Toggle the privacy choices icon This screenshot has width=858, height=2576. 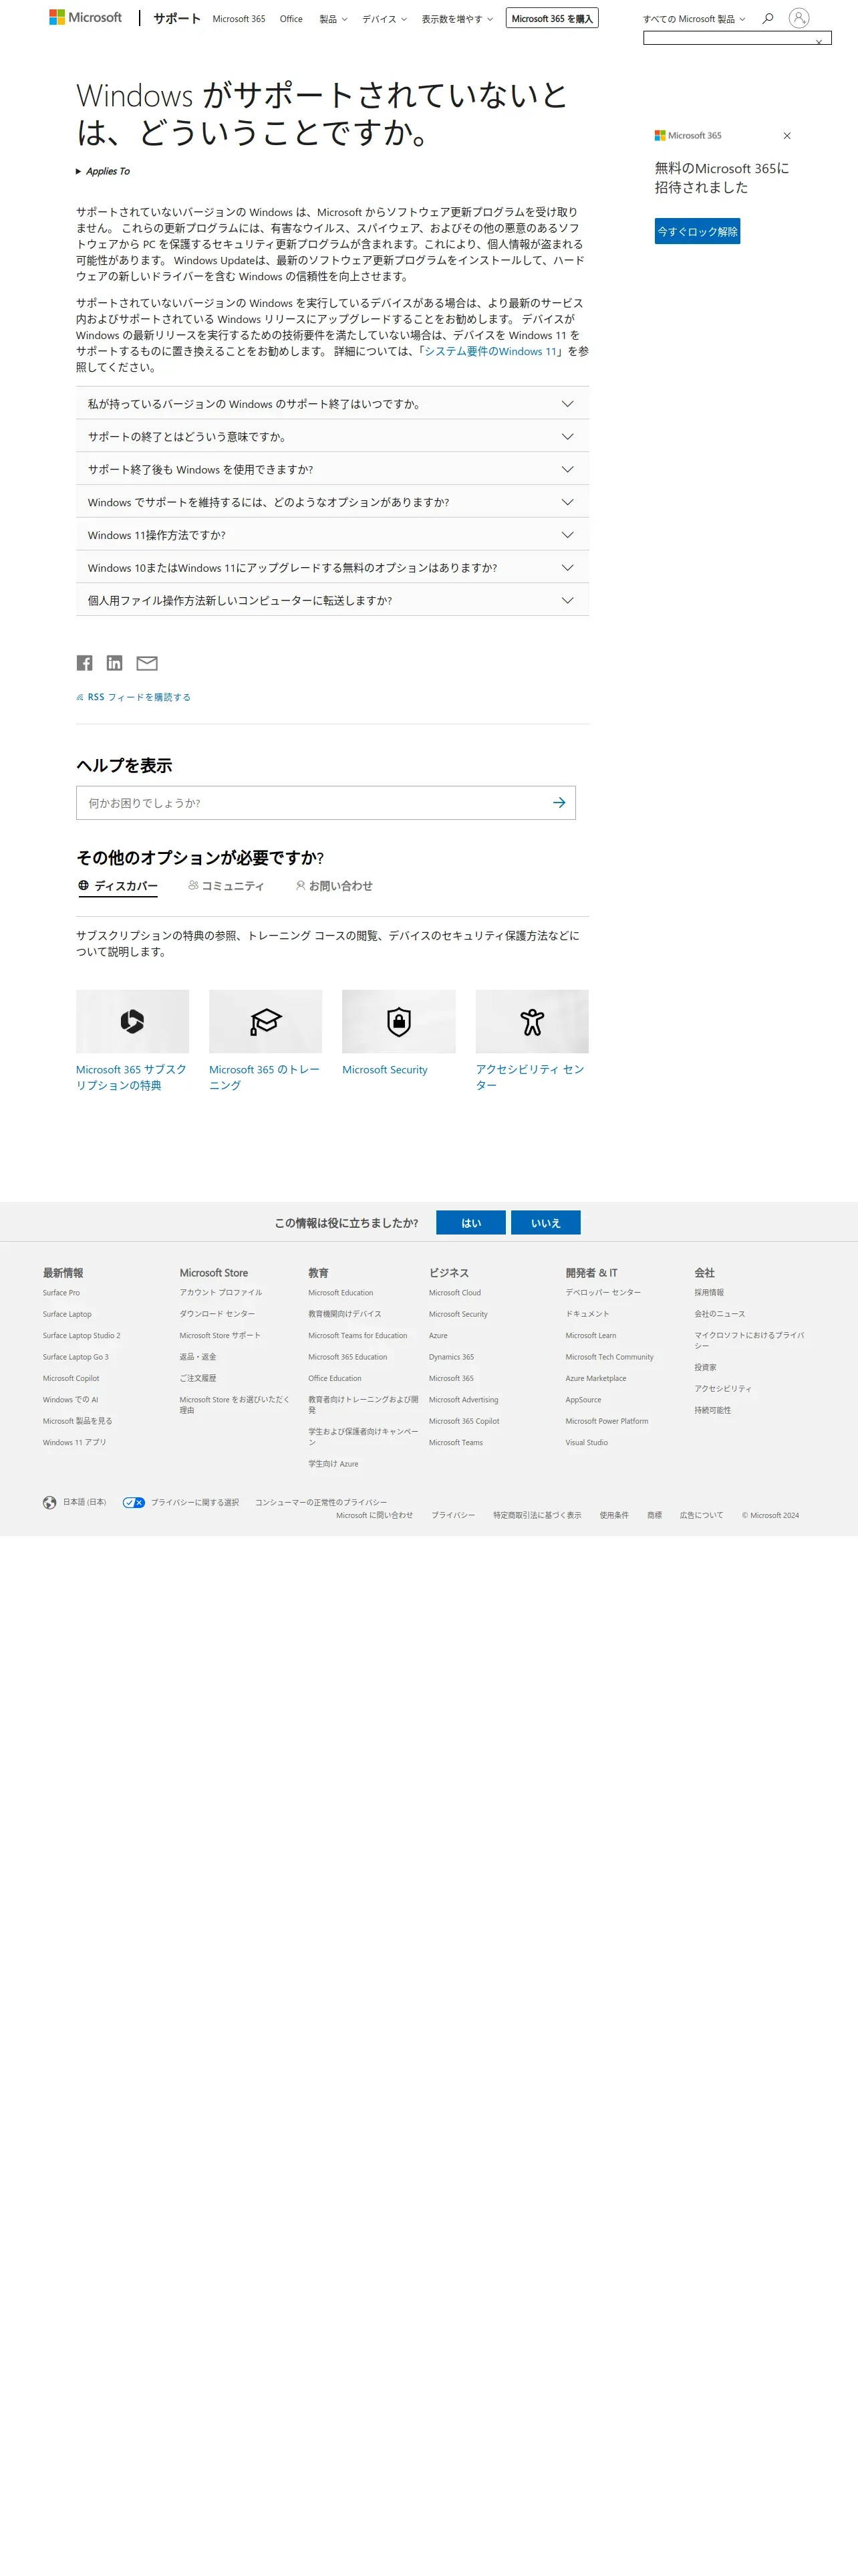point(134,1502)
